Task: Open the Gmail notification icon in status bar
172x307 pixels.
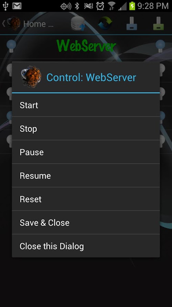Action: tap(17, 6)
